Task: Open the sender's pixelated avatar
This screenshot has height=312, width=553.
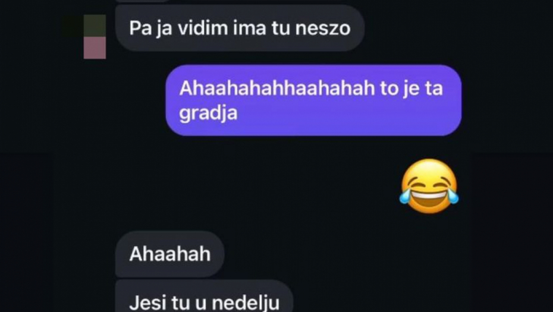Action: pos(95,37)
